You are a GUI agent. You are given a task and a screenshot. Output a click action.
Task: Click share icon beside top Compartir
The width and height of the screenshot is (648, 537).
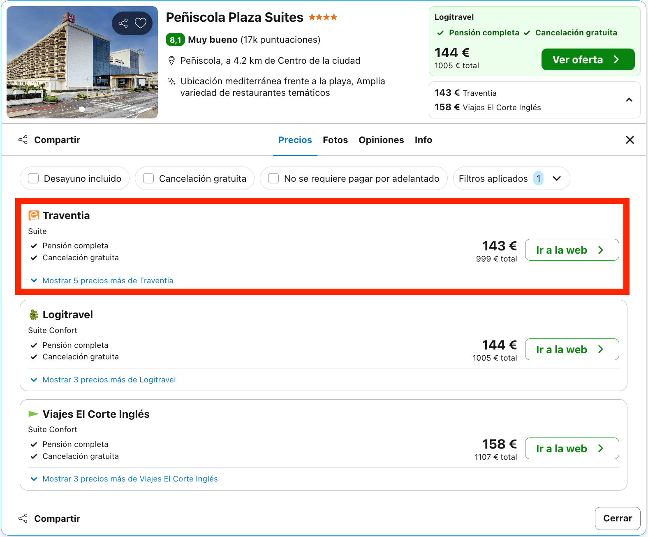click(23, 140)
